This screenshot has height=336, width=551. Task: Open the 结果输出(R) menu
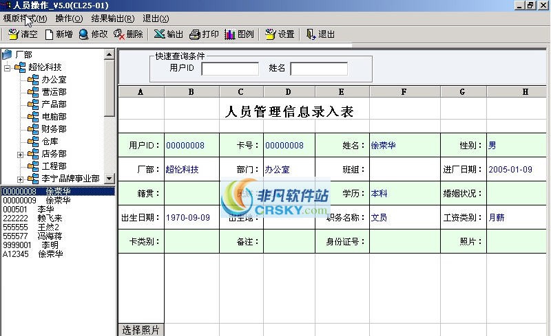(113, 19)
